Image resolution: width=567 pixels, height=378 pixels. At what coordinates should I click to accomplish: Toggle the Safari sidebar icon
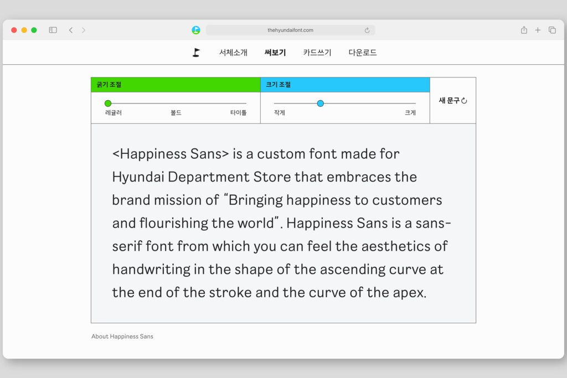point(53,30)
